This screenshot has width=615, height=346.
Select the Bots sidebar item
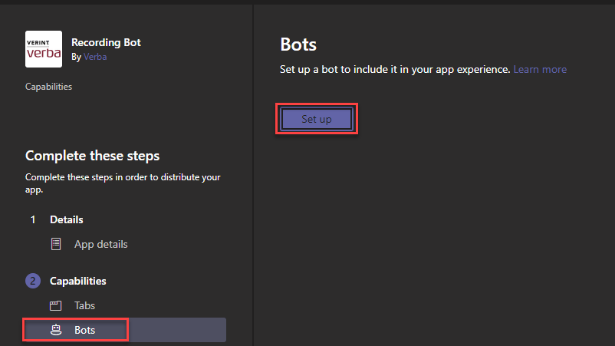84,330
